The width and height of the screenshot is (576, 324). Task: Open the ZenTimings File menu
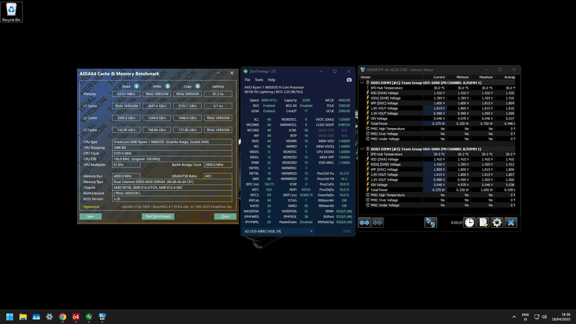tap(247, 80)
